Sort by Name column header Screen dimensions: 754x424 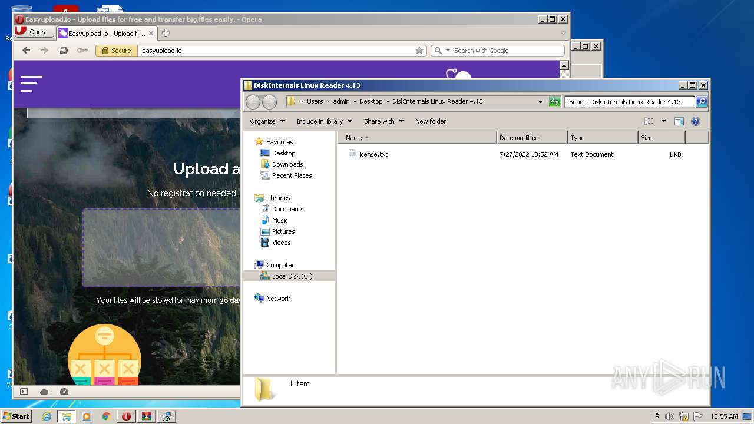(417, 138)
